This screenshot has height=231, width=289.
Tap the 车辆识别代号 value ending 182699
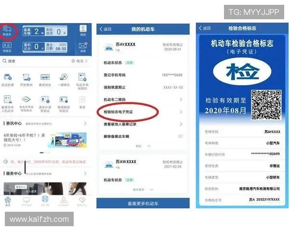(265, 154)
